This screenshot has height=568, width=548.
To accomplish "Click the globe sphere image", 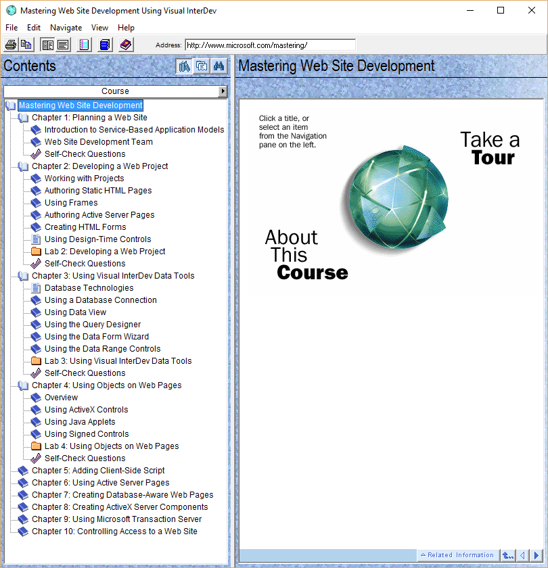I will (397, 199).
